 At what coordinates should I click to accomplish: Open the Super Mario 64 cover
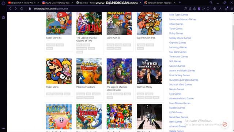[59, 23]
